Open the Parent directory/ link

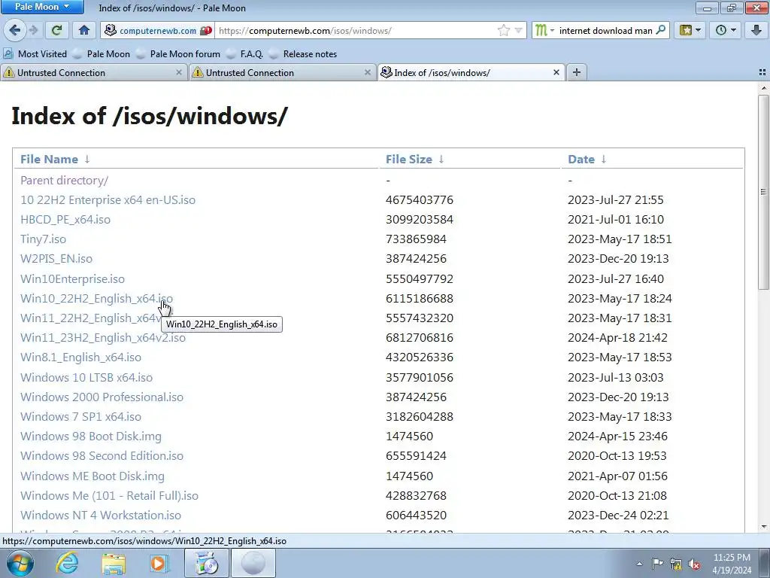65,181
